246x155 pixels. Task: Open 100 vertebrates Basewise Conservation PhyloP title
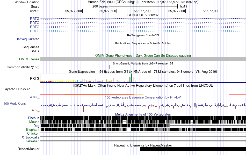coord(143,97)
